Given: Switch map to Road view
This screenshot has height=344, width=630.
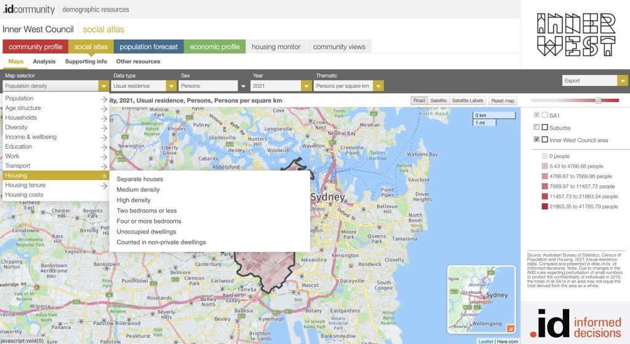Looking at the screenshot, I should 419,101.
